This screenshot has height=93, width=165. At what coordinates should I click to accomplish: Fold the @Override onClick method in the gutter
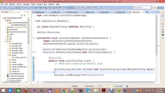[x=36, y=58]
